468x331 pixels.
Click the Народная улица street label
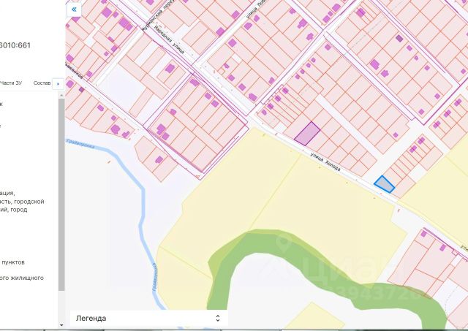(169, 39)
